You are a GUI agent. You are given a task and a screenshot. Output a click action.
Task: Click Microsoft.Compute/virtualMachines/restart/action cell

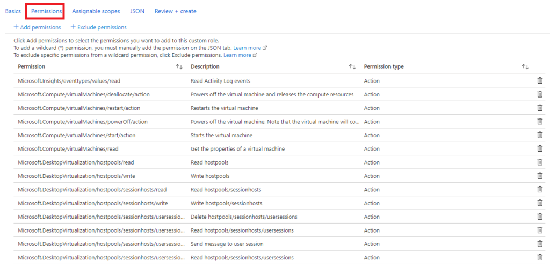click(79, 108)
